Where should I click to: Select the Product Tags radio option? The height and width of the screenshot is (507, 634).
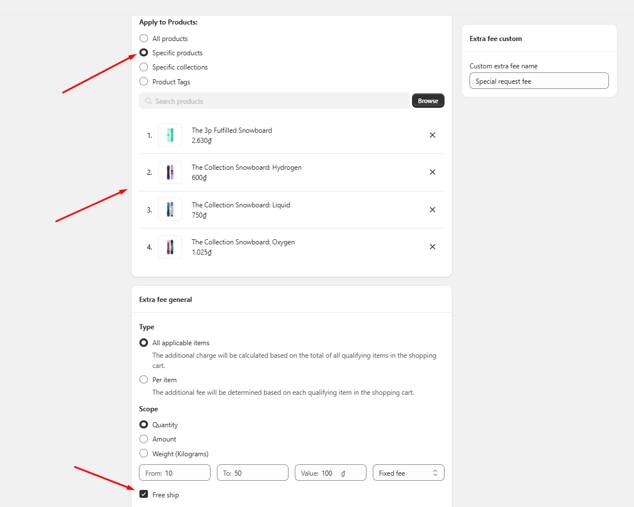coord(144,81)
